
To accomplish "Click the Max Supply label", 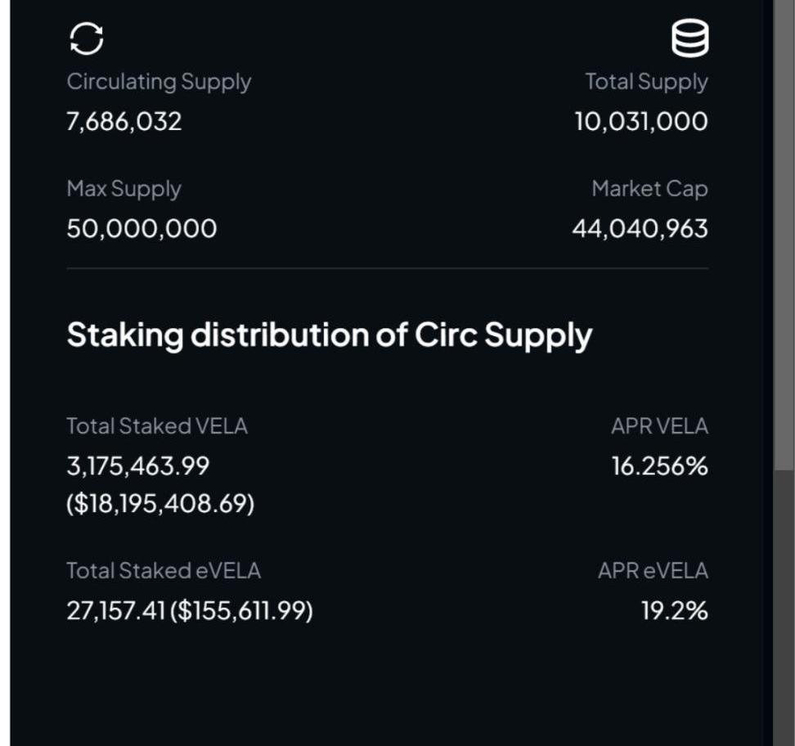I will click(124, 189).
